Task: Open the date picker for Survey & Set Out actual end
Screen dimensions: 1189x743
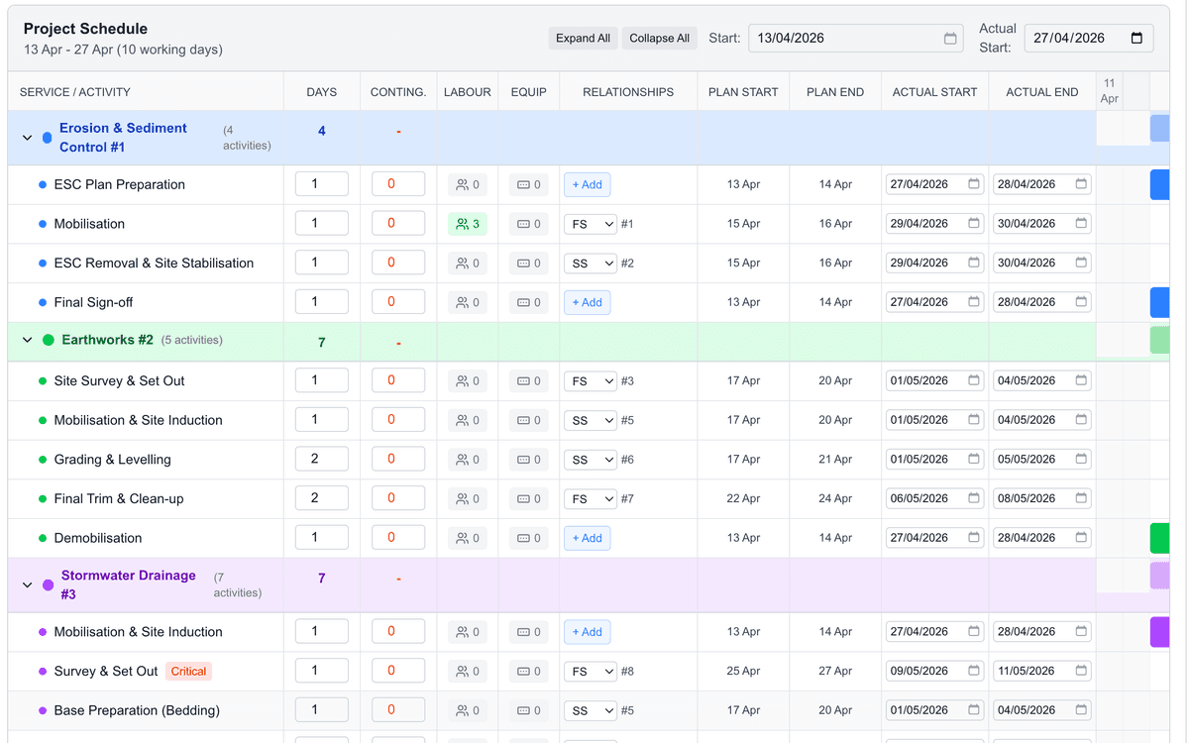Action: point(1079,671)
